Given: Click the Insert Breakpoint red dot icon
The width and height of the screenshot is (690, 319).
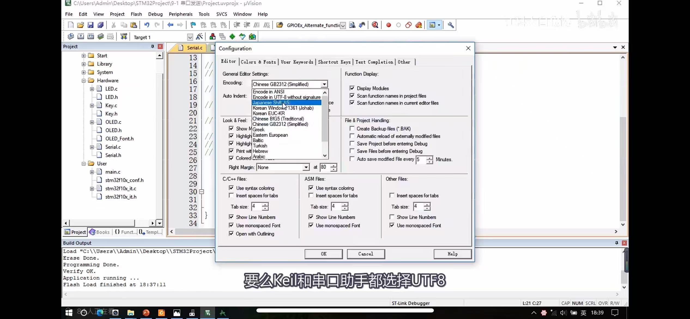Looking at the screenshot, I should (x=389, y=25).
